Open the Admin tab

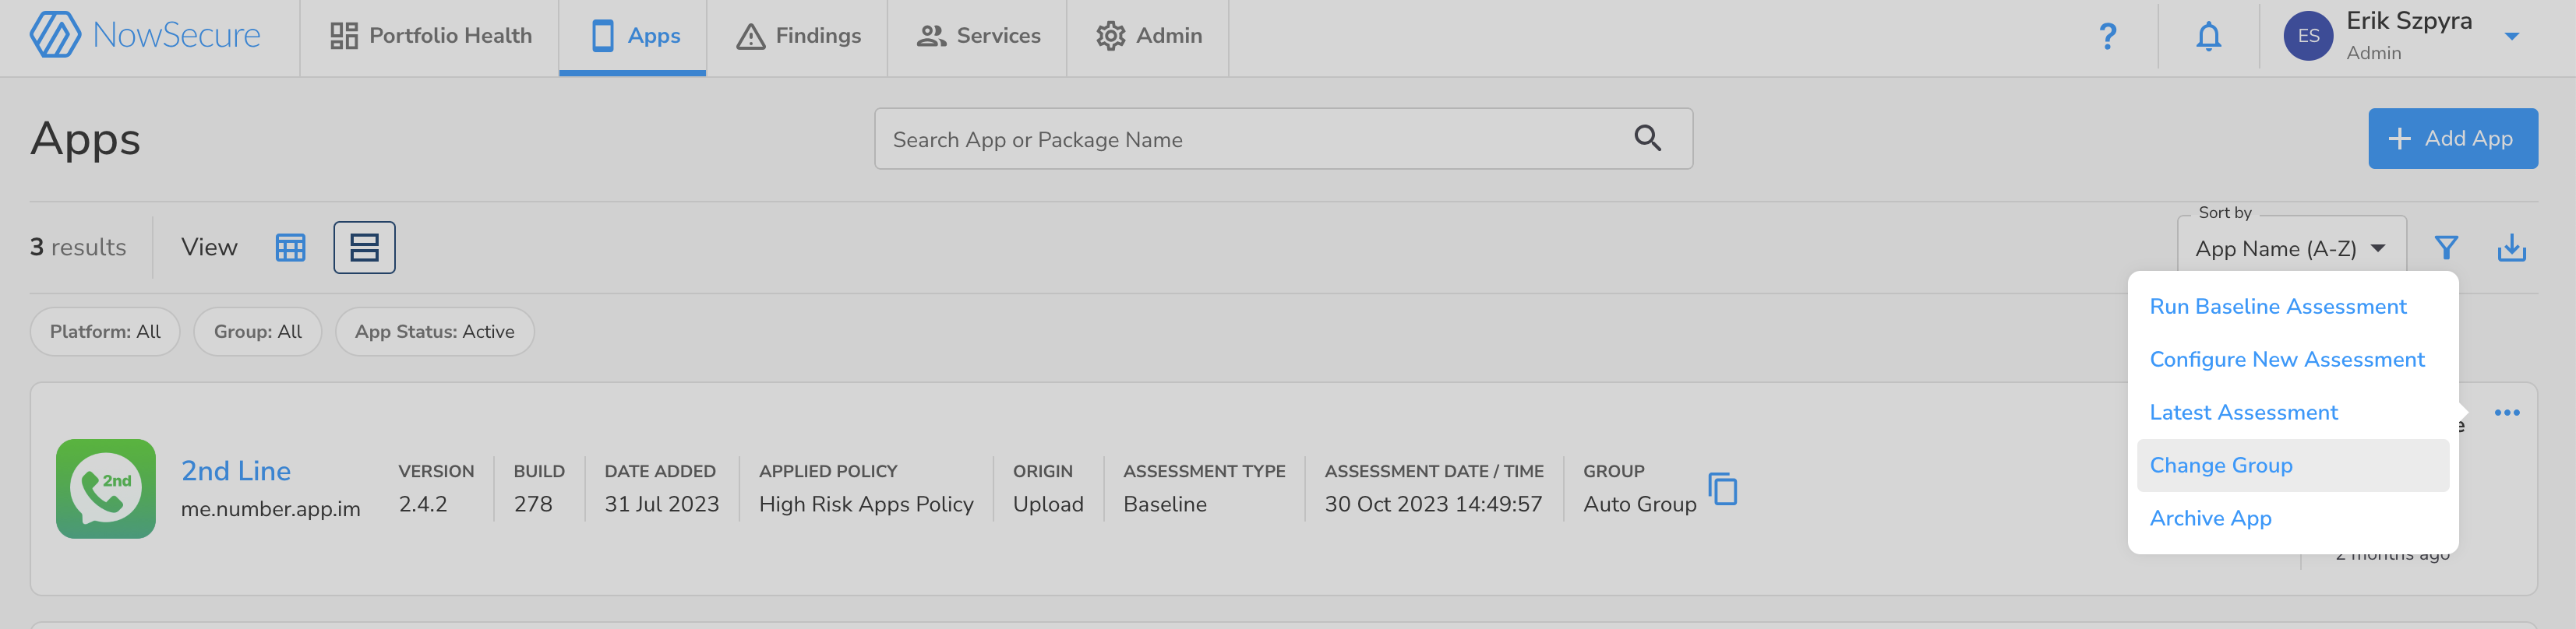[1148, 36]
